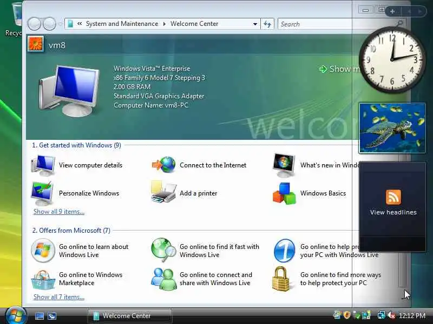Screen dimensions: 433x324
Task: Open the View computer details icon
Action: click(x=43, y=165)
